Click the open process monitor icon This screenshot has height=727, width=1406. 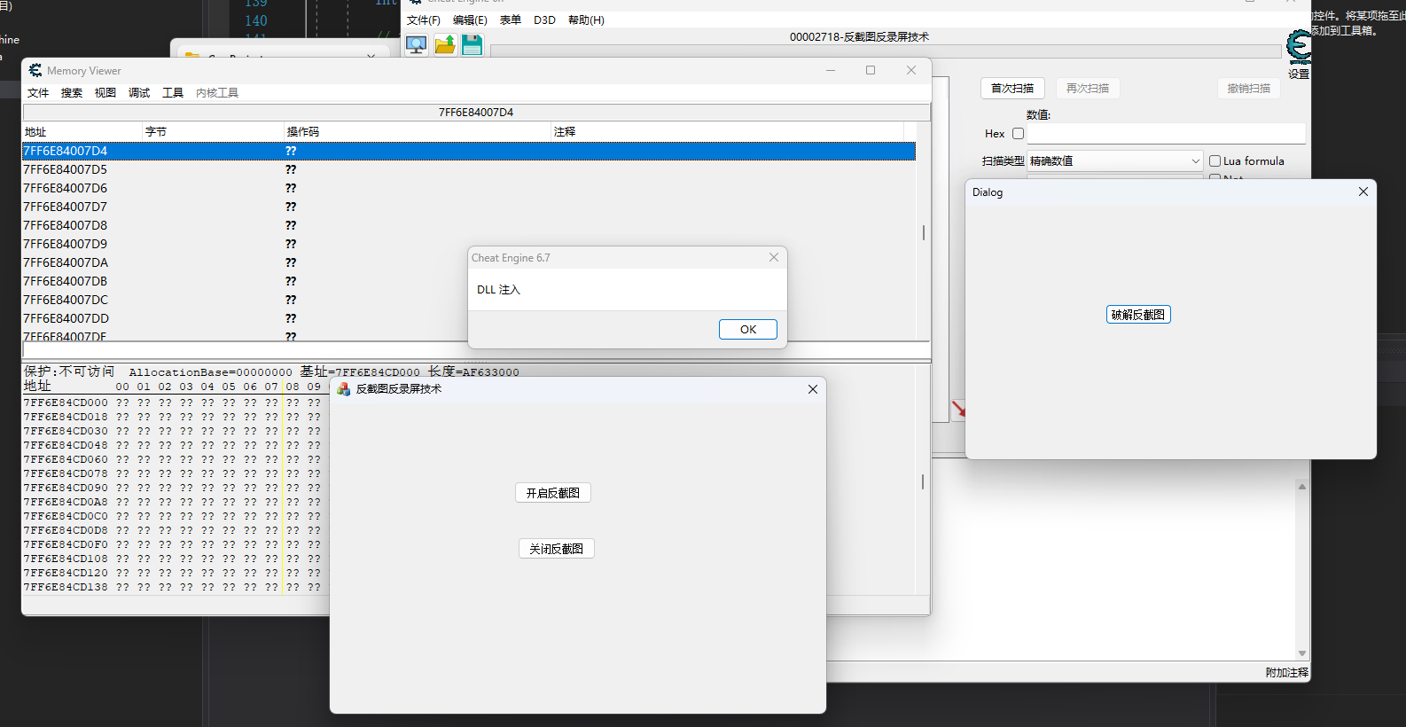pyautogui.click(x=417, y=45)
